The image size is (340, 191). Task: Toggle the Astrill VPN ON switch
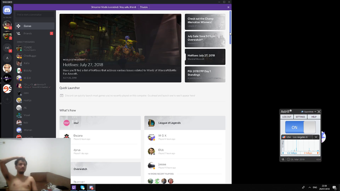coord(300,127)
